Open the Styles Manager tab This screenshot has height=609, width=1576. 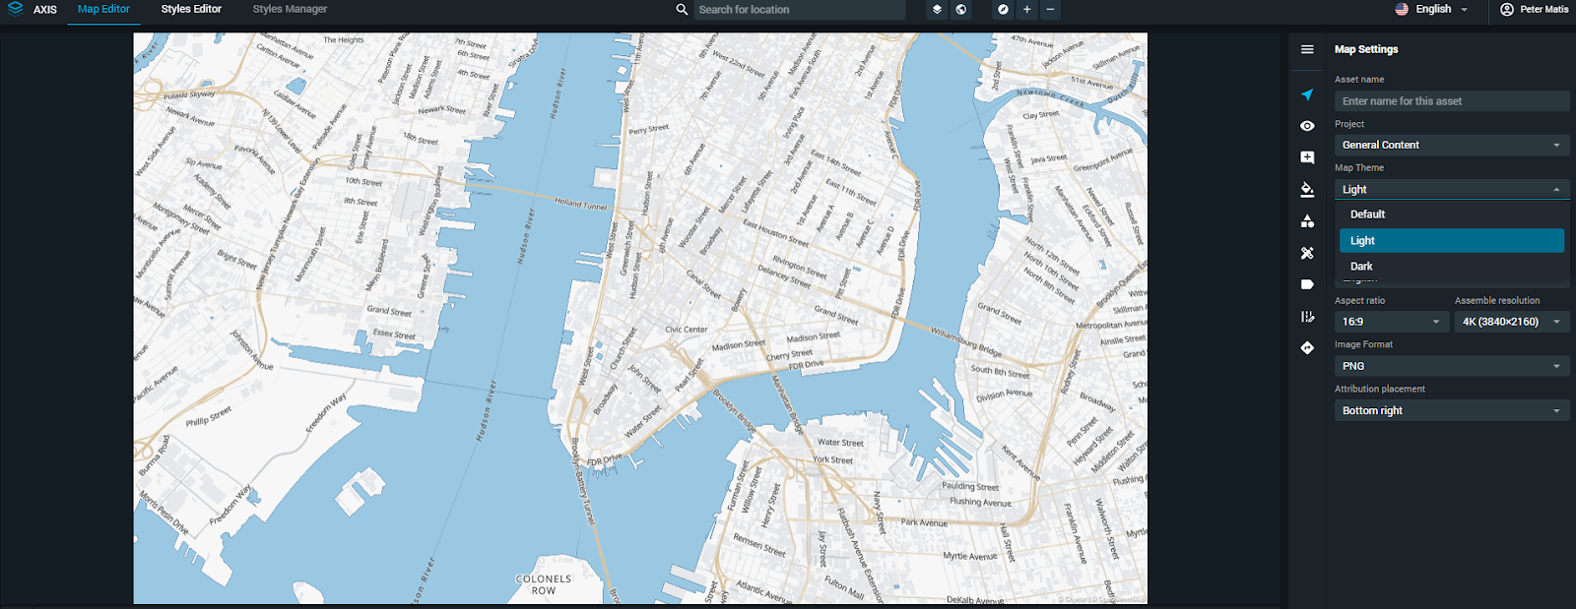coord(290,10)
